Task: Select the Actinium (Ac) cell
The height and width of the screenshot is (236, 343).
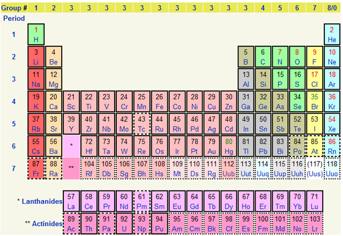Action: (x=71, y=224)
